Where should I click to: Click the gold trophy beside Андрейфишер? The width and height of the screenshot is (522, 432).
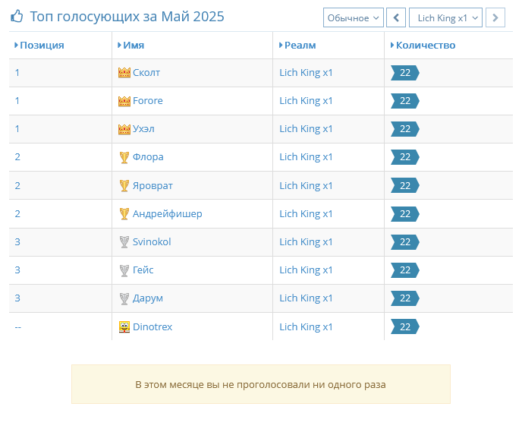[124, 214]
